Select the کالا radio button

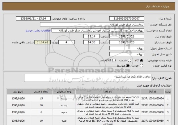point(141,61)
